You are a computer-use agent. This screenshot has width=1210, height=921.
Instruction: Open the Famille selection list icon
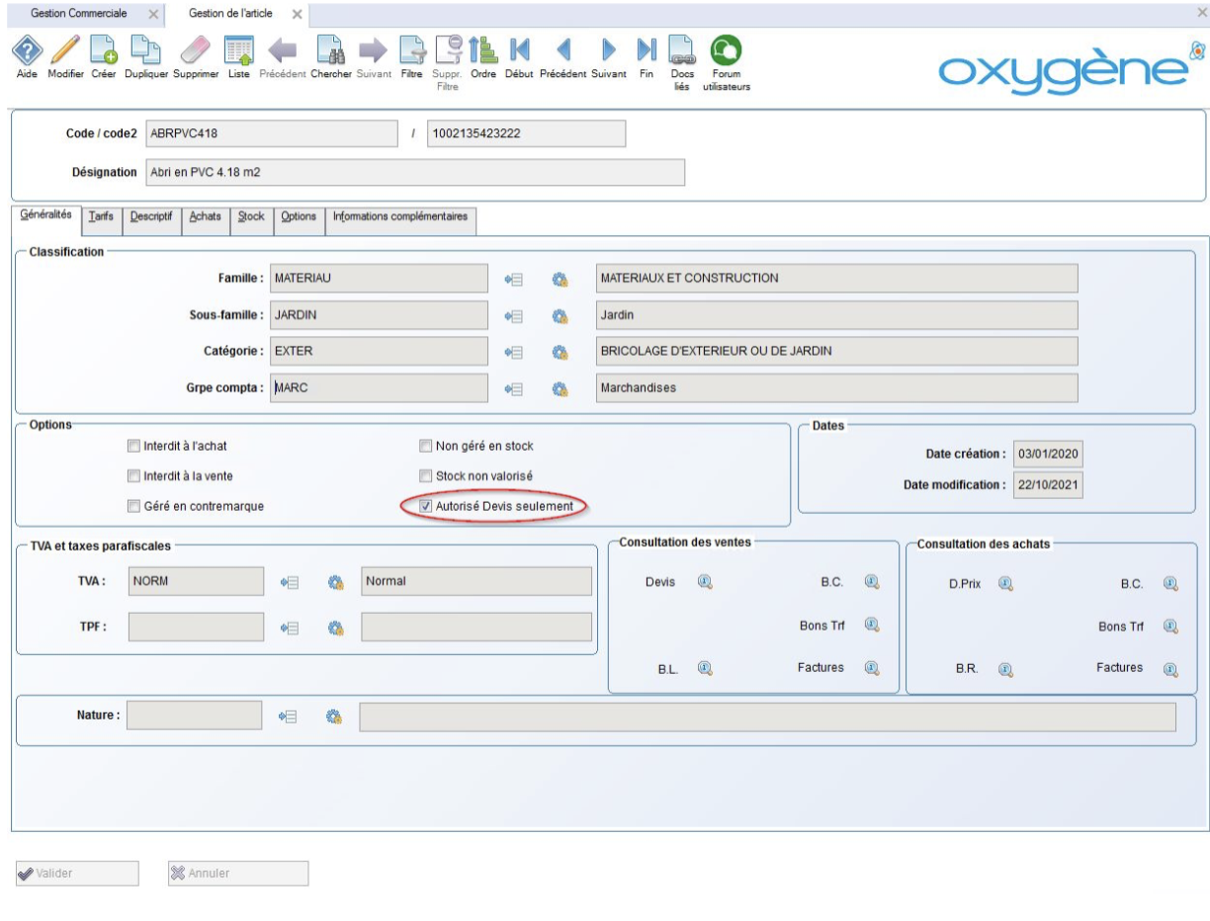(x=513, y=280)
